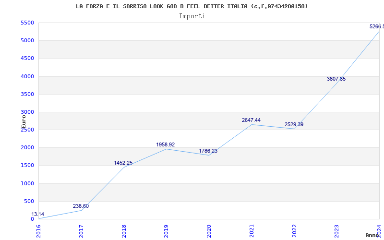The height and width of the screenshot is (240, 384).
Task: Click the 4000 y-axis tick label
Action: coord(27,76)
